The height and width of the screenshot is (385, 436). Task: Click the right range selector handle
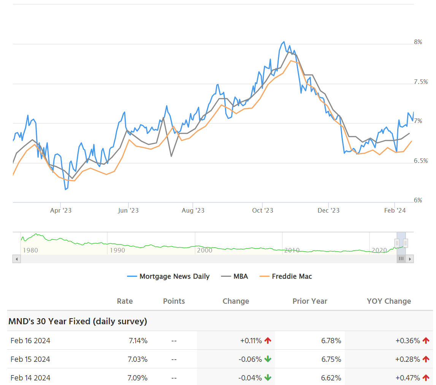pos(406,243)
